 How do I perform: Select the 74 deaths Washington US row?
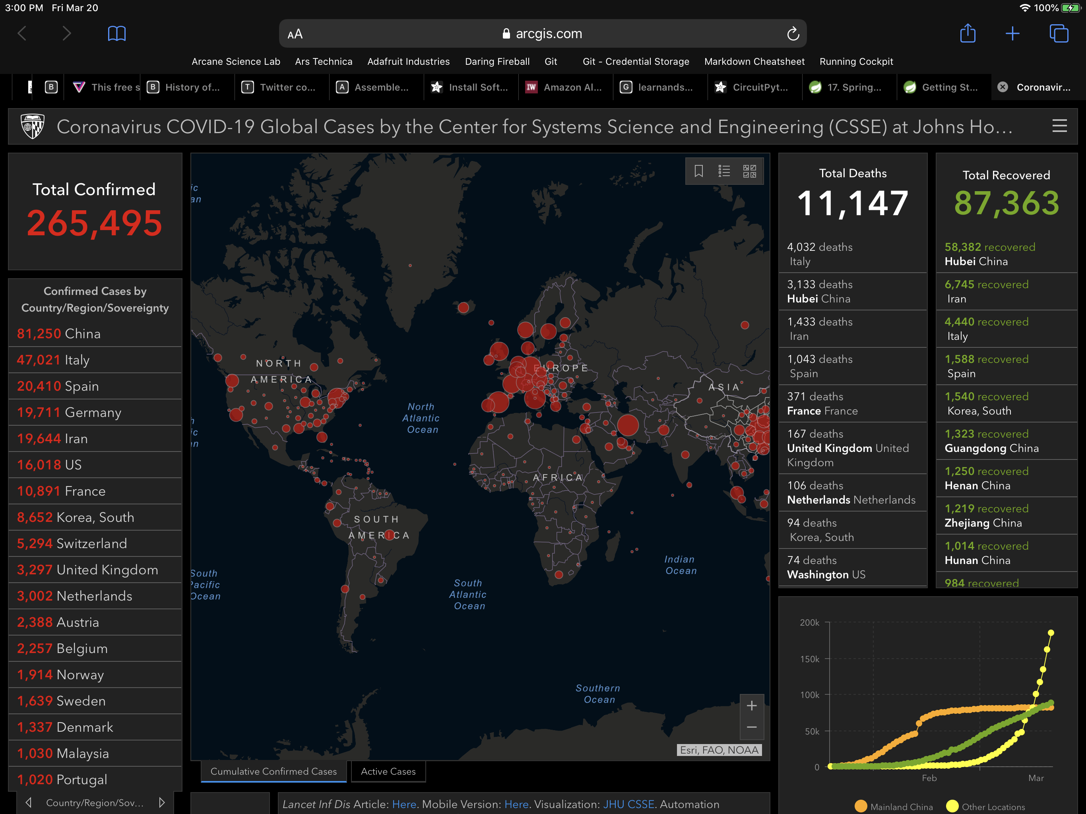point(853,567)
